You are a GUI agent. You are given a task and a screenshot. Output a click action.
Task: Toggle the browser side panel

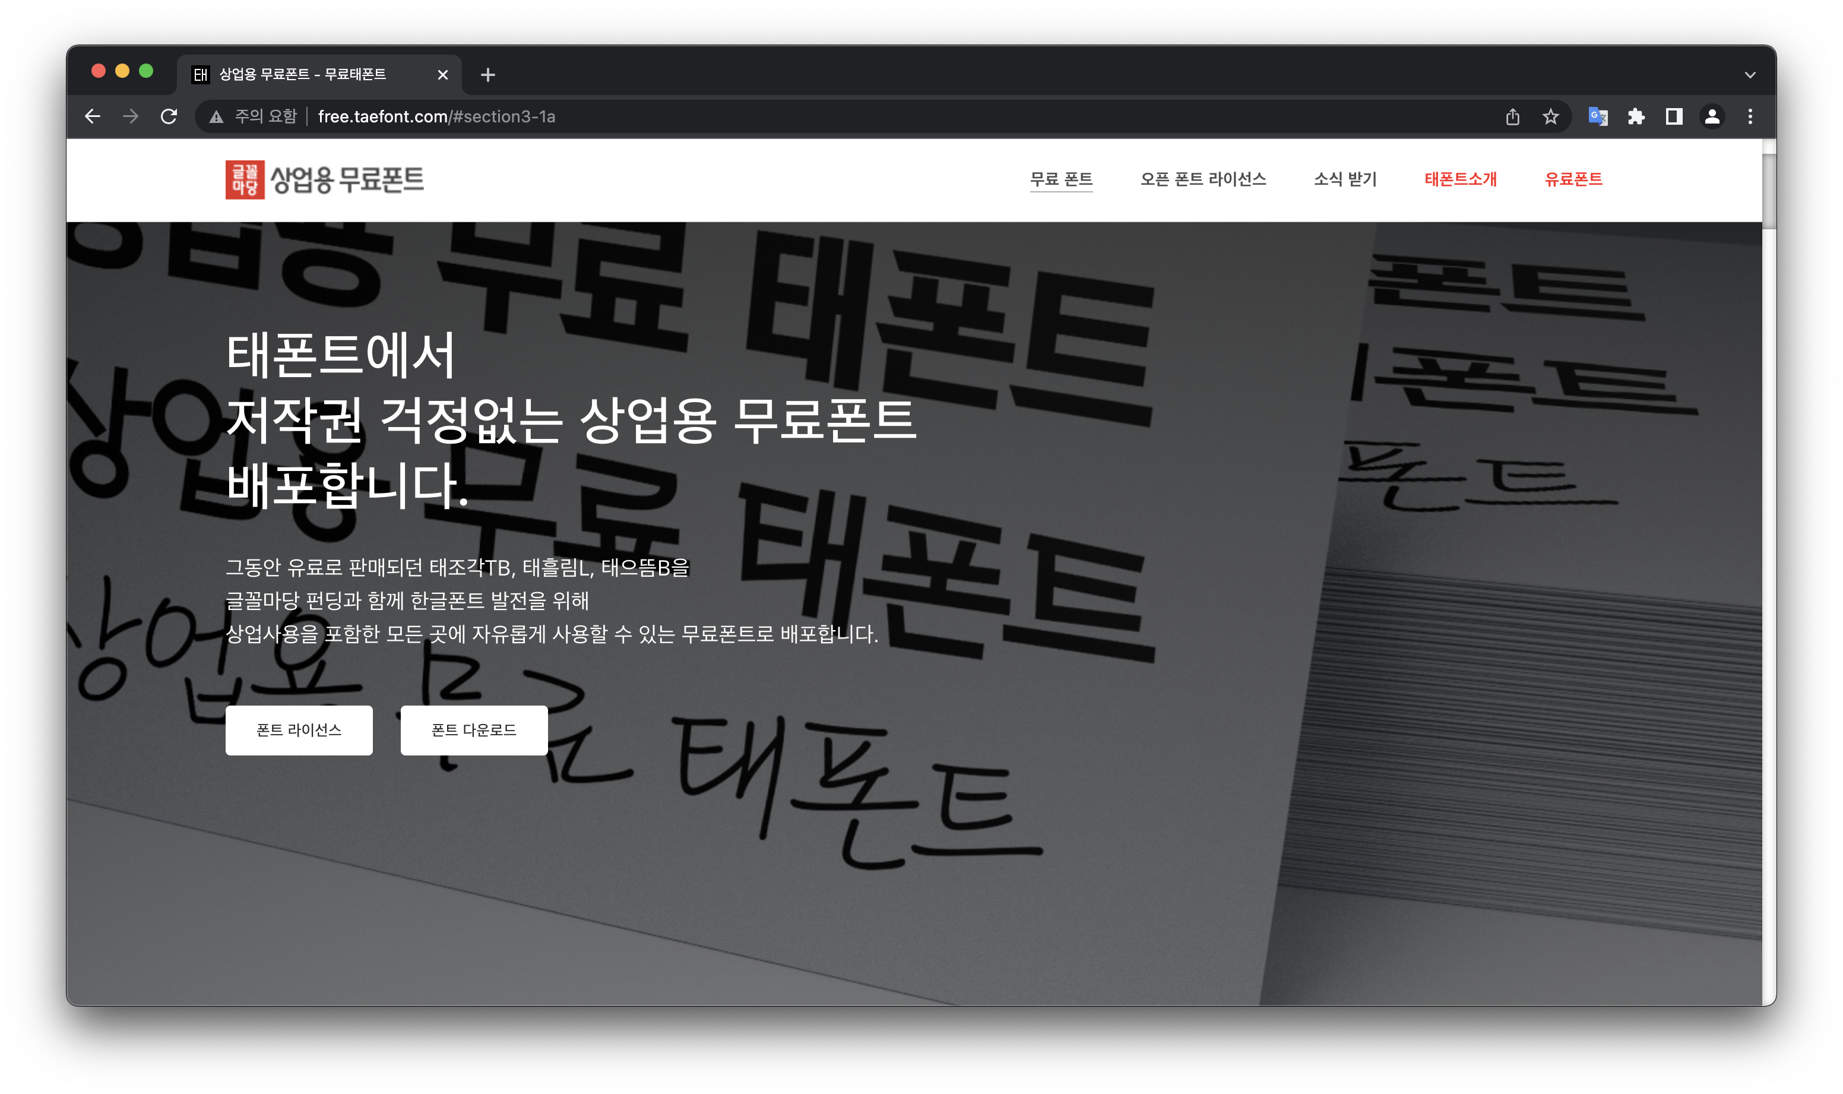tap(1674, 116)
